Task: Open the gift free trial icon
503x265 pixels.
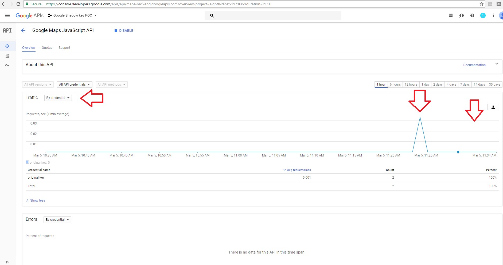Action: point(451,15)
